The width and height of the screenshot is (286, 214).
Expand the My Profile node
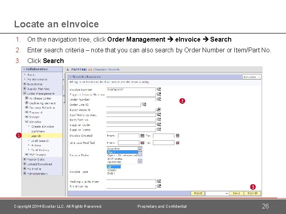tap(25, 169)
